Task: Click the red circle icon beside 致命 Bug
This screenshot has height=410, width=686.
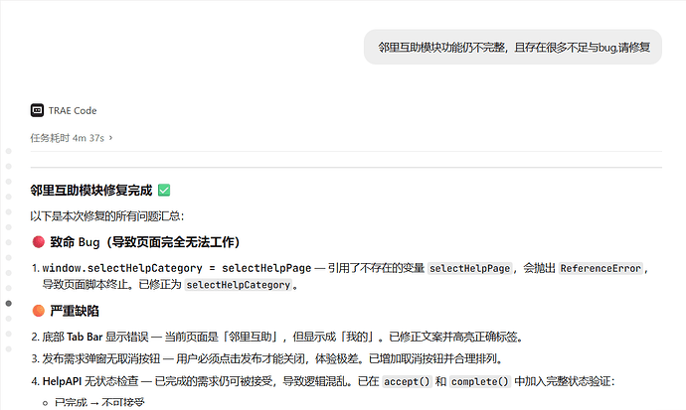Action: 39,242
